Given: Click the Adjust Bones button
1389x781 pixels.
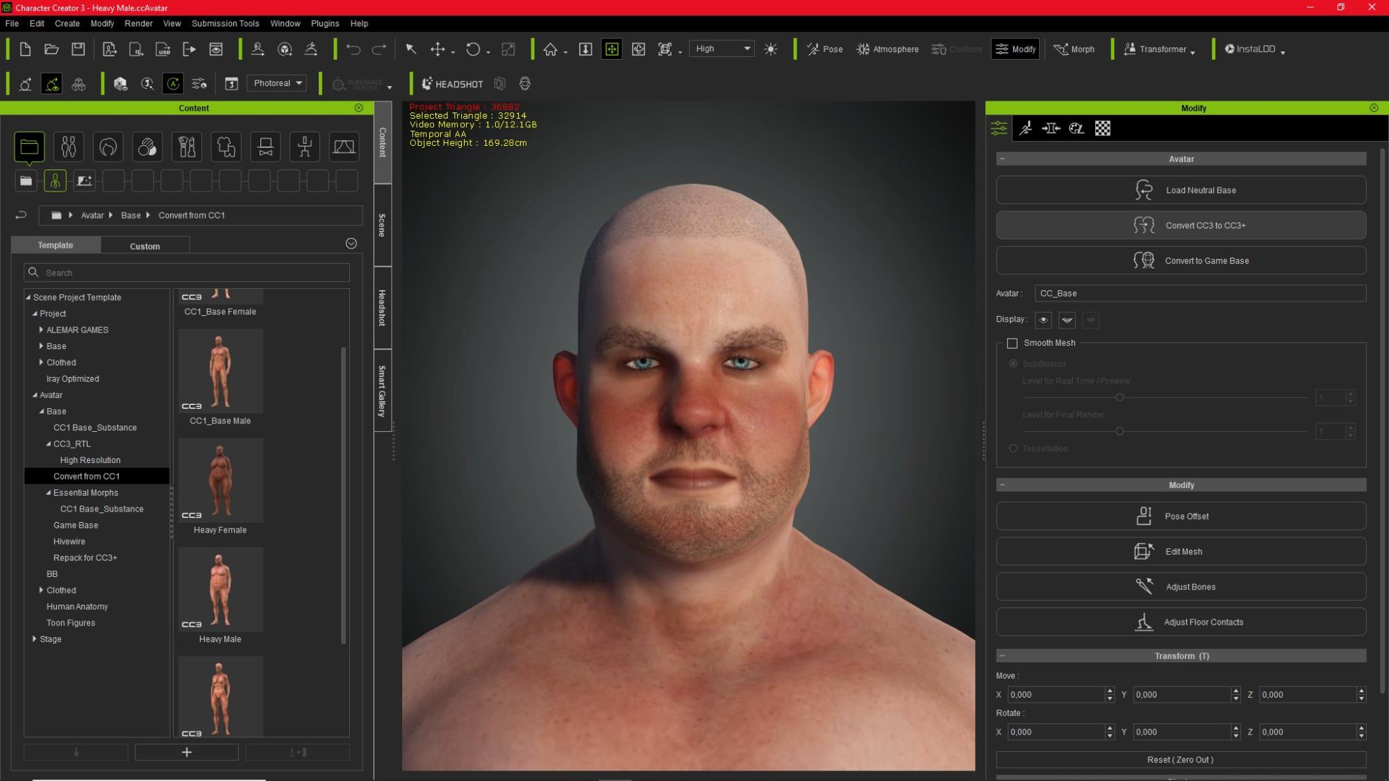Looking at the screenshot, I should click(1181, 587).
